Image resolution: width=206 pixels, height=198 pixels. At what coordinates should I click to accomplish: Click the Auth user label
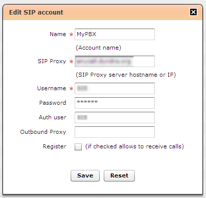click(53, 117)
